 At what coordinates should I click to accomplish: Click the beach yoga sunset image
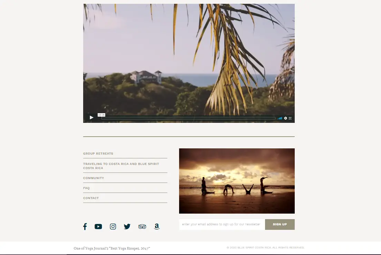pos(237,181)
